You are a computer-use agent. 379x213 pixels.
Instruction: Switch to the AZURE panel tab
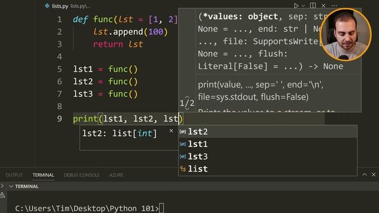point(116,175)
